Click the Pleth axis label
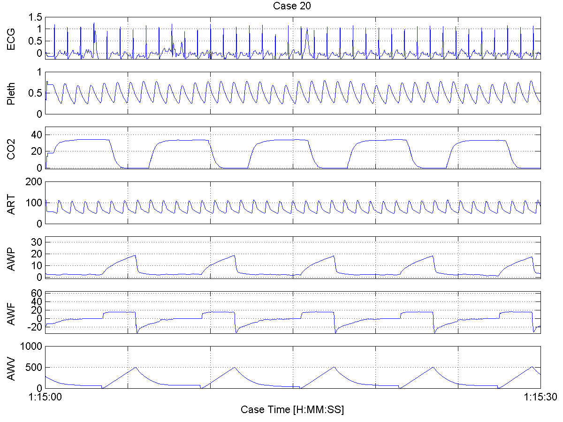 click(11, 93)
